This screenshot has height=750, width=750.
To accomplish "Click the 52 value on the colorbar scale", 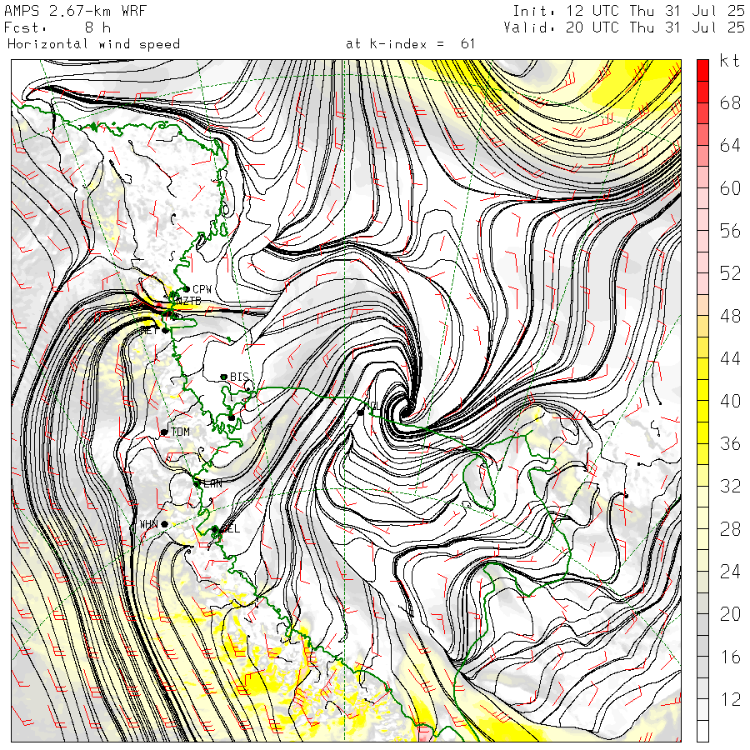I will tap(730, 273).
